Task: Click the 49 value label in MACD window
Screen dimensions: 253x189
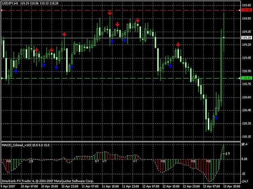Action: 227,154
